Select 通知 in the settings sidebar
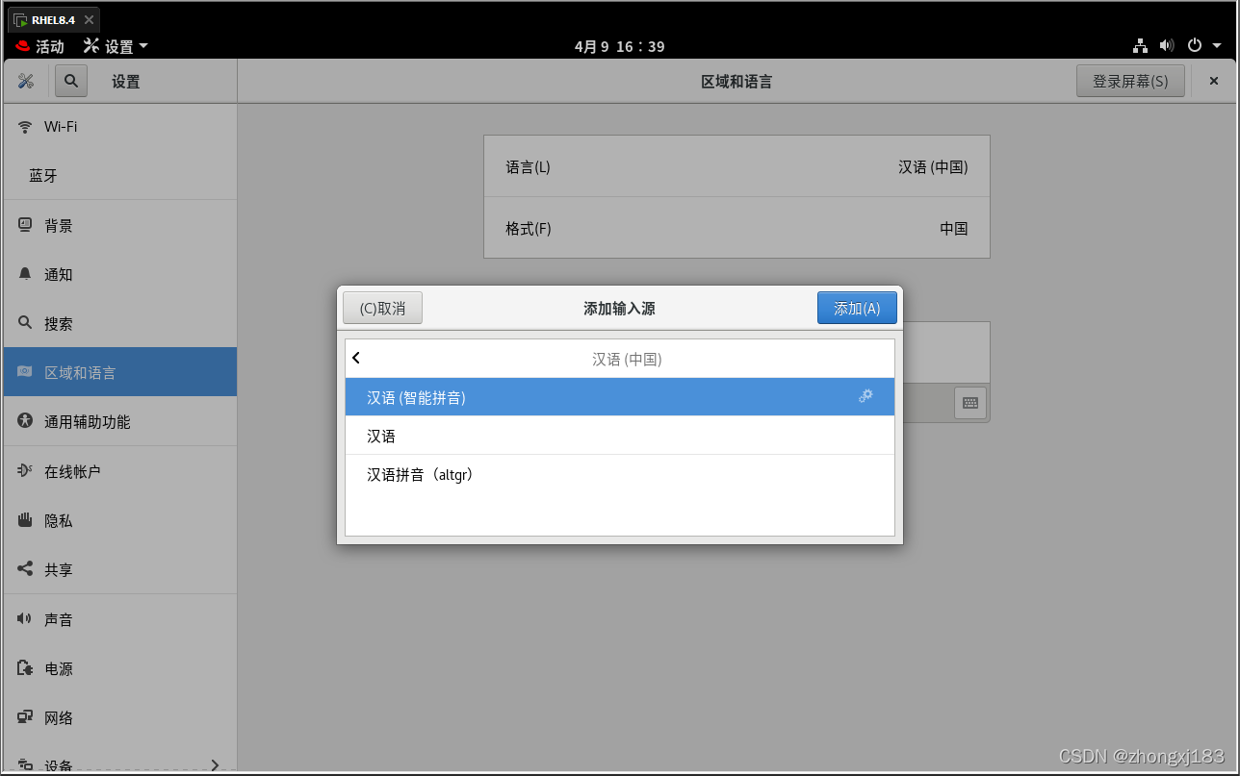 (x=120, y=274)
